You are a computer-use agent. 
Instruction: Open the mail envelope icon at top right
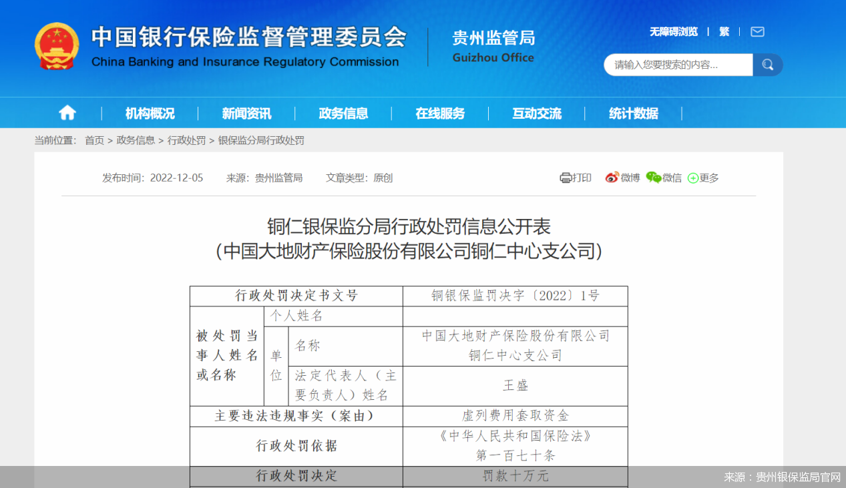click(x=757, y=31)
